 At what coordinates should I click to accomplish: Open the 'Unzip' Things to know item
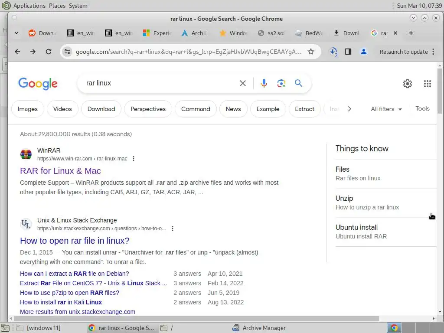(385, 203)
